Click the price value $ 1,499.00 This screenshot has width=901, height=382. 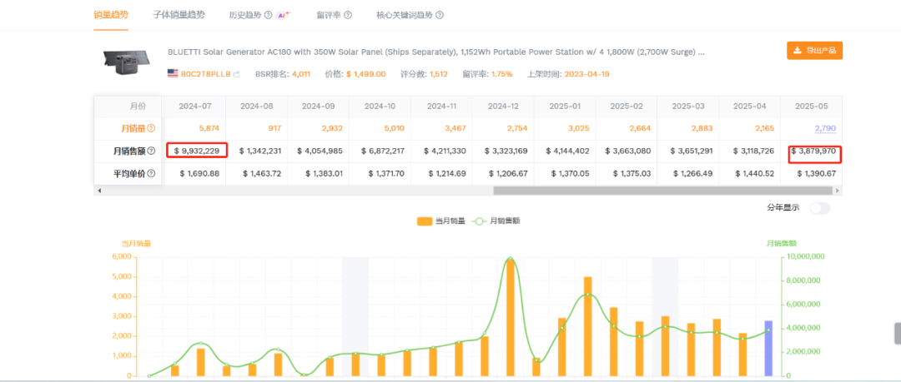click(x=366, y=74)
